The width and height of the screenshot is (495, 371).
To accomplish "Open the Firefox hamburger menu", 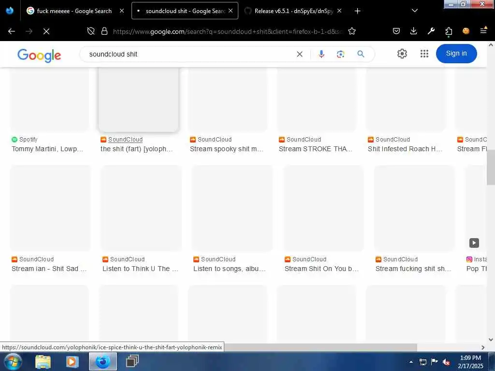I will click(483, 30).
